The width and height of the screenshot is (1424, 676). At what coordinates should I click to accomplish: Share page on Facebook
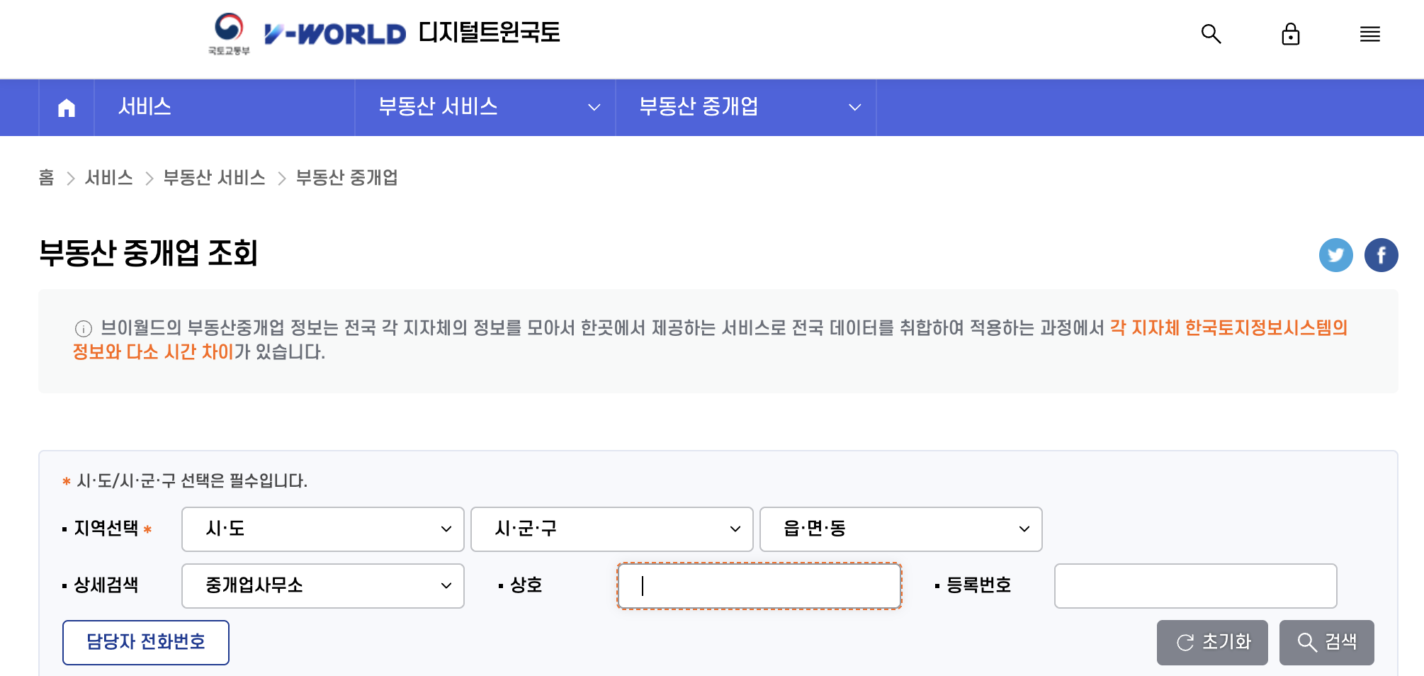click(1381, 255)
